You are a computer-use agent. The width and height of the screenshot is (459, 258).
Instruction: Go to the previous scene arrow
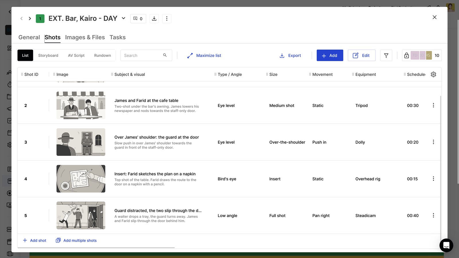[x=22, y=19]
